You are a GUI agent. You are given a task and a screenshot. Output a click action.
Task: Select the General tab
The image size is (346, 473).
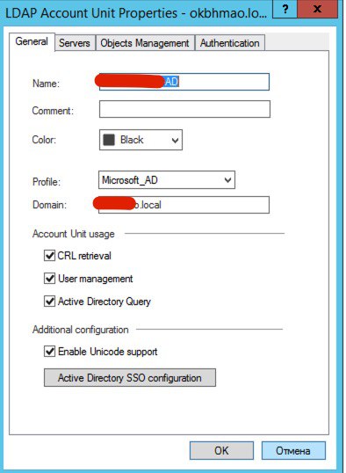click(x=32, y=41)
